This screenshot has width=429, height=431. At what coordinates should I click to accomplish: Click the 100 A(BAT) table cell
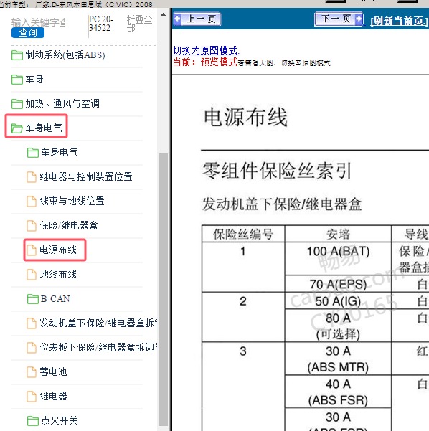point(339,259)
